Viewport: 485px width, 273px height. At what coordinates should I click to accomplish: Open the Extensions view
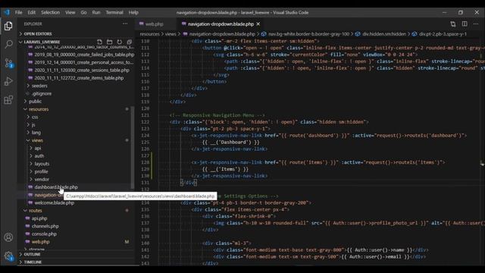point(8,99)
